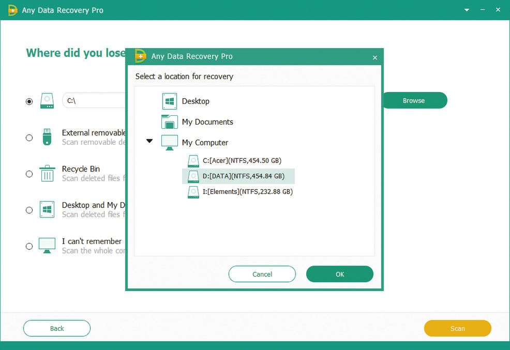Image resolution: width=510 pixels, height=350 pixels.
Task: Collapse the My Computer tree node
Action: tap(149, 141)
